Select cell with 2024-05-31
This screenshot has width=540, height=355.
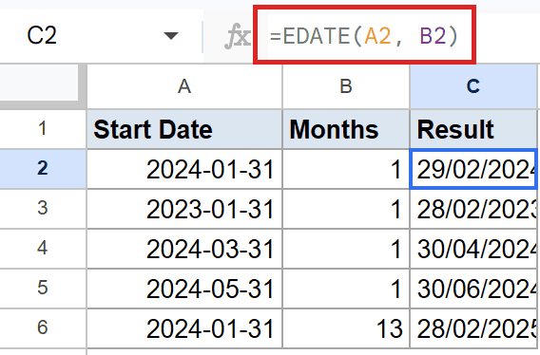pyautogui.click(x=184, y=289)
